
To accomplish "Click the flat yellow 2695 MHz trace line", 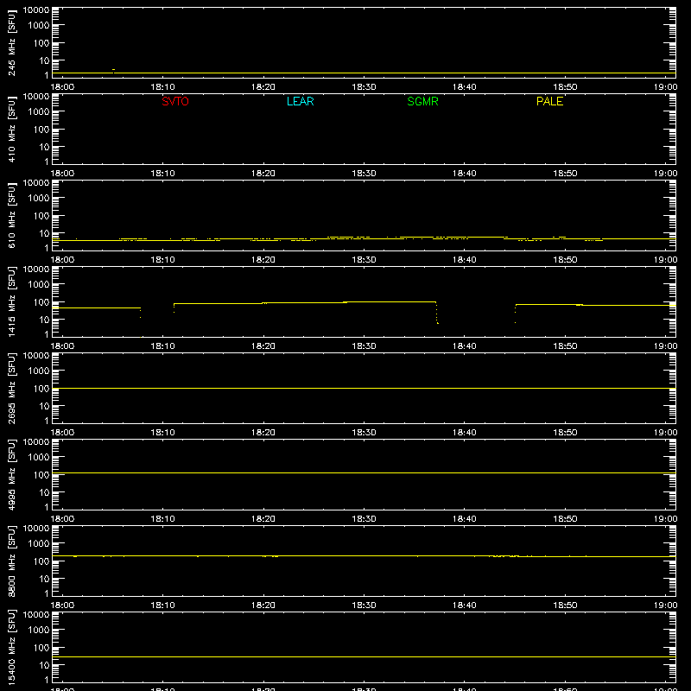I will [364, 388].
